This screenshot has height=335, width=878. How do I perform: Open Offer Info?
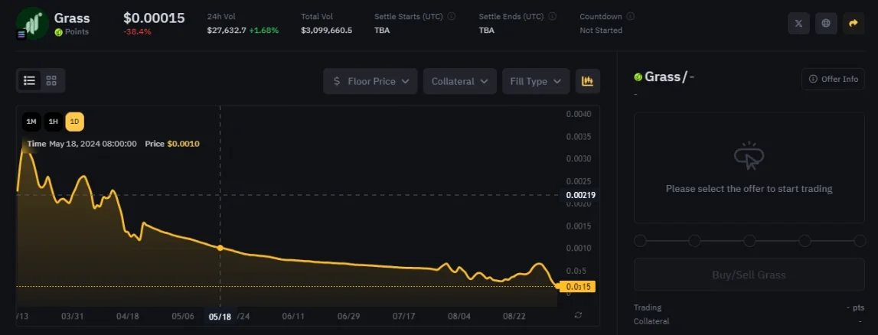pyautogui.click(x=833, y=79)
